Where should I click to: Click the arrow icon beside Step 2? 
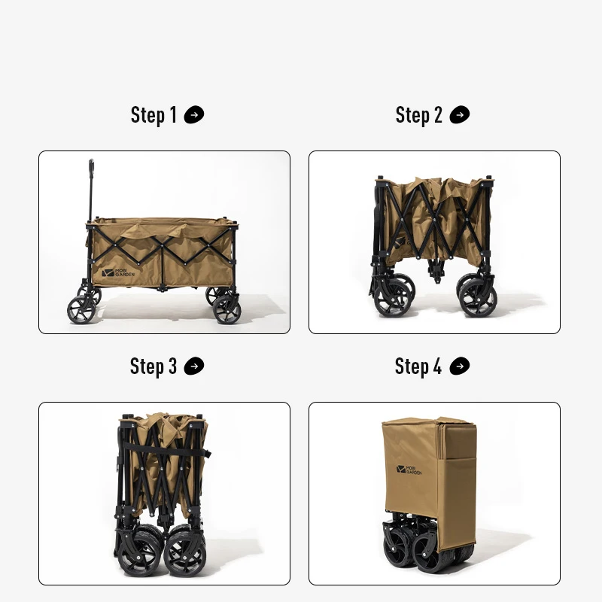click(x=460, y=115)
